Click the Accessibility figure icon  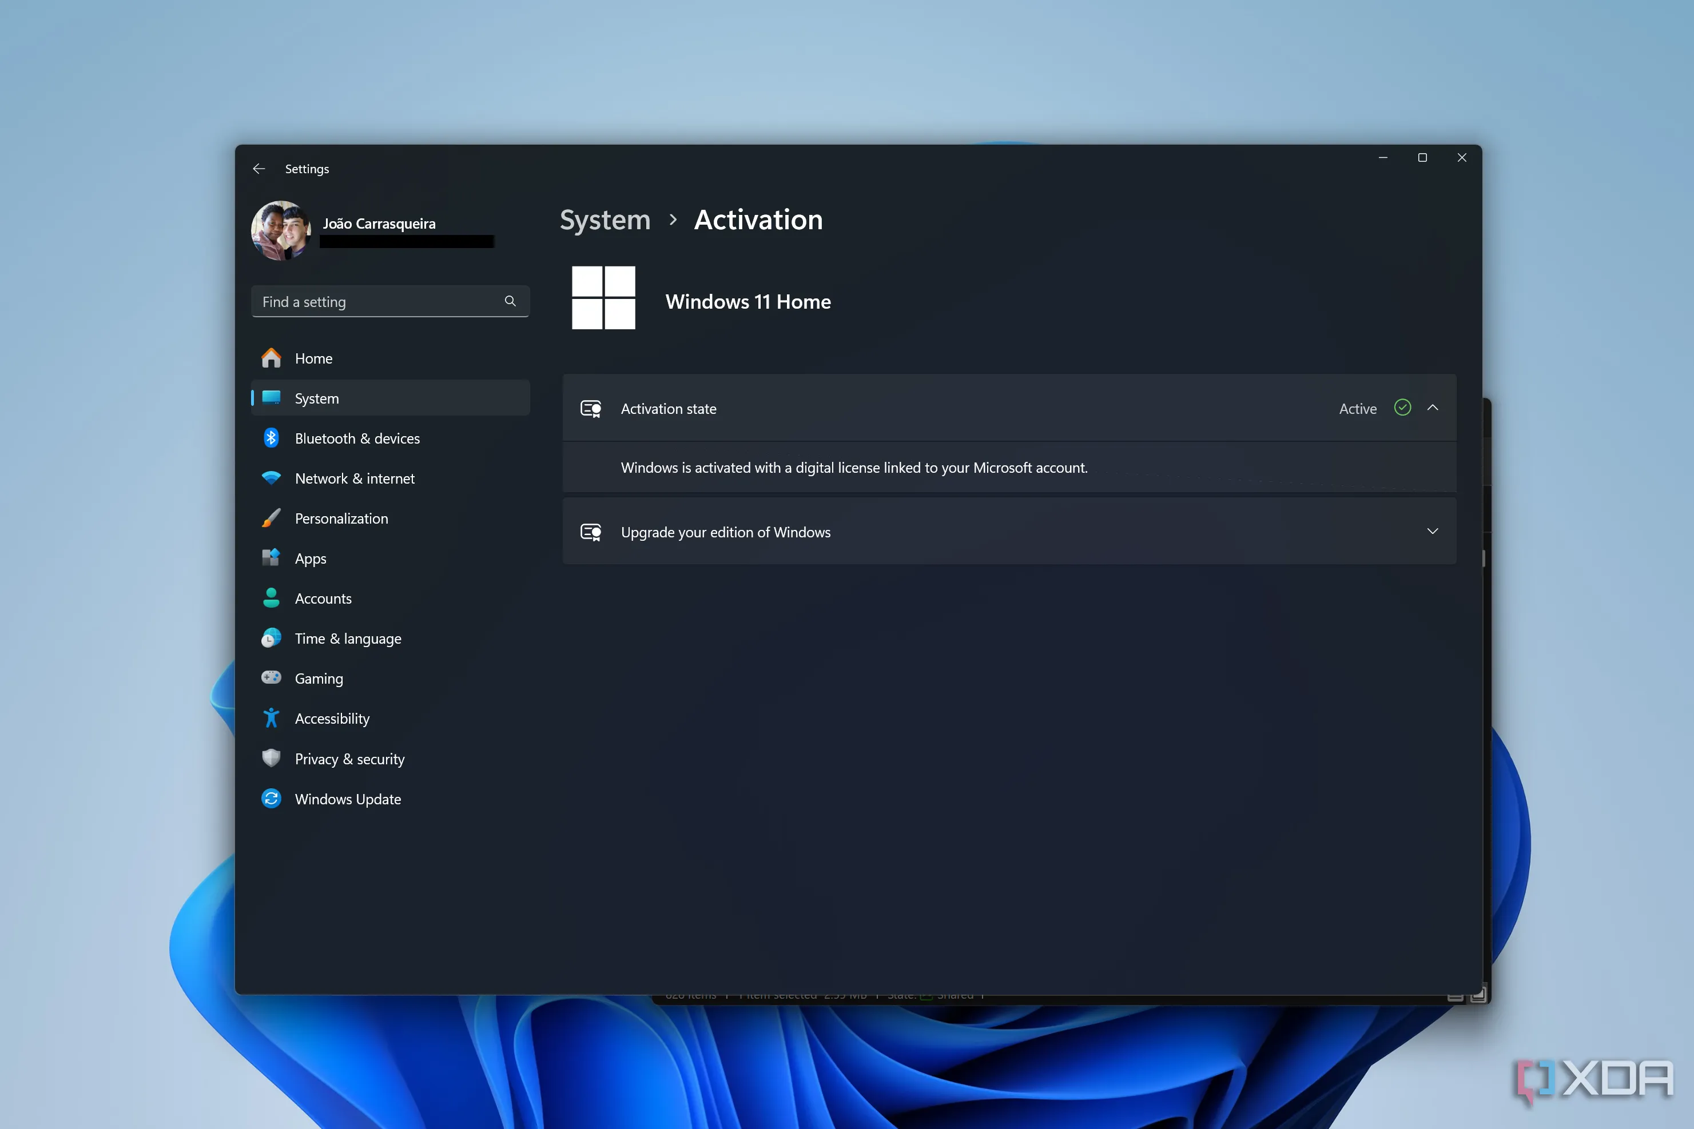tap(271, 718)
